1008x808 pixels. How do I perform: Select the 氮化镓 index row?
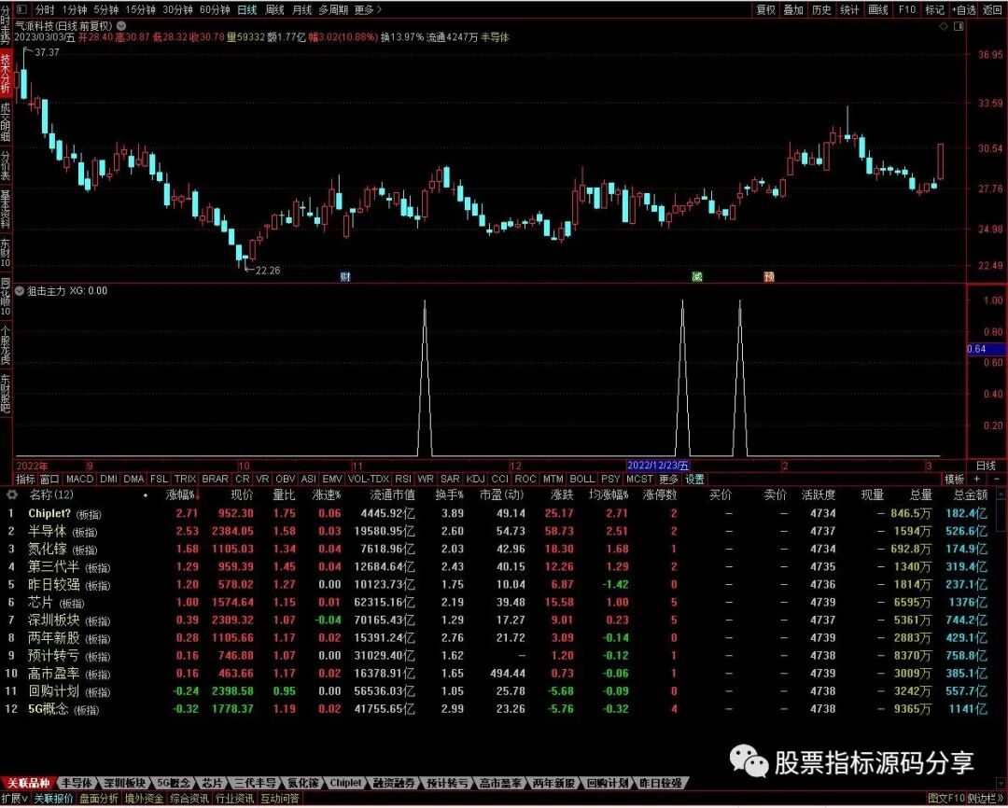click(x=504, y=549)
